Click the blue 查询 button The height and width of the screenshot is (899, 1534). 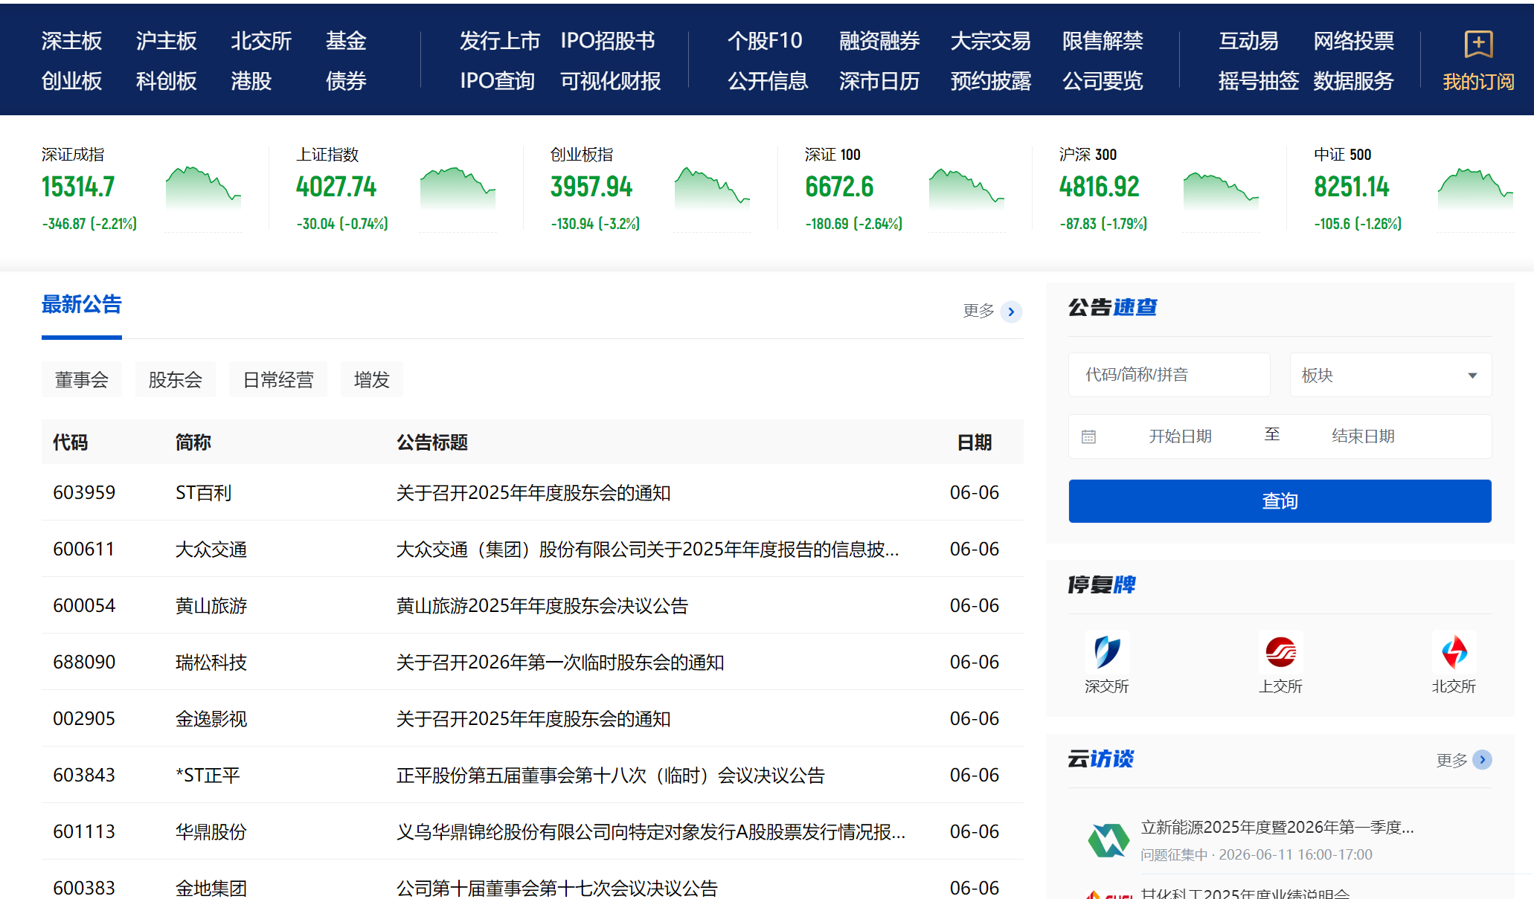point(1280,501)
